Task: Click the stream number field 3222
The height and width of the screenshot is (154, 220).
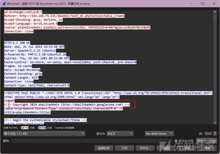Action: [x=208, y=134]
